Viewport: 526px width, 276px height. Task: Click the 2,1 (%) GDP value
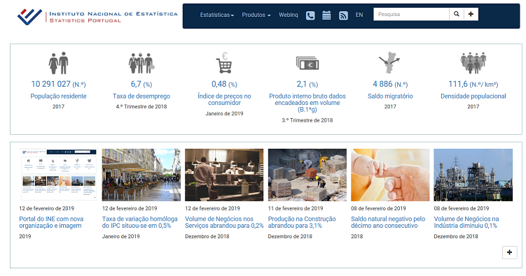[307, 84]
